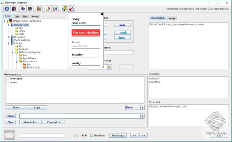
Task: Click the Sunday heading in the popup
Action: pyautogui.click(x=76, y=63)
